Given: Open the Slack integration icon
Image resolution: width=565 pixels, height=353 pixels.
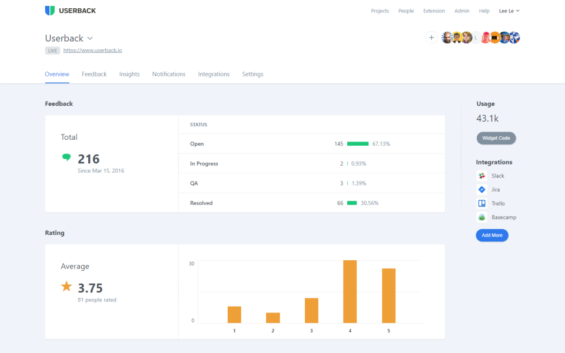Looking at the screenshot, I should pos(481,176).
